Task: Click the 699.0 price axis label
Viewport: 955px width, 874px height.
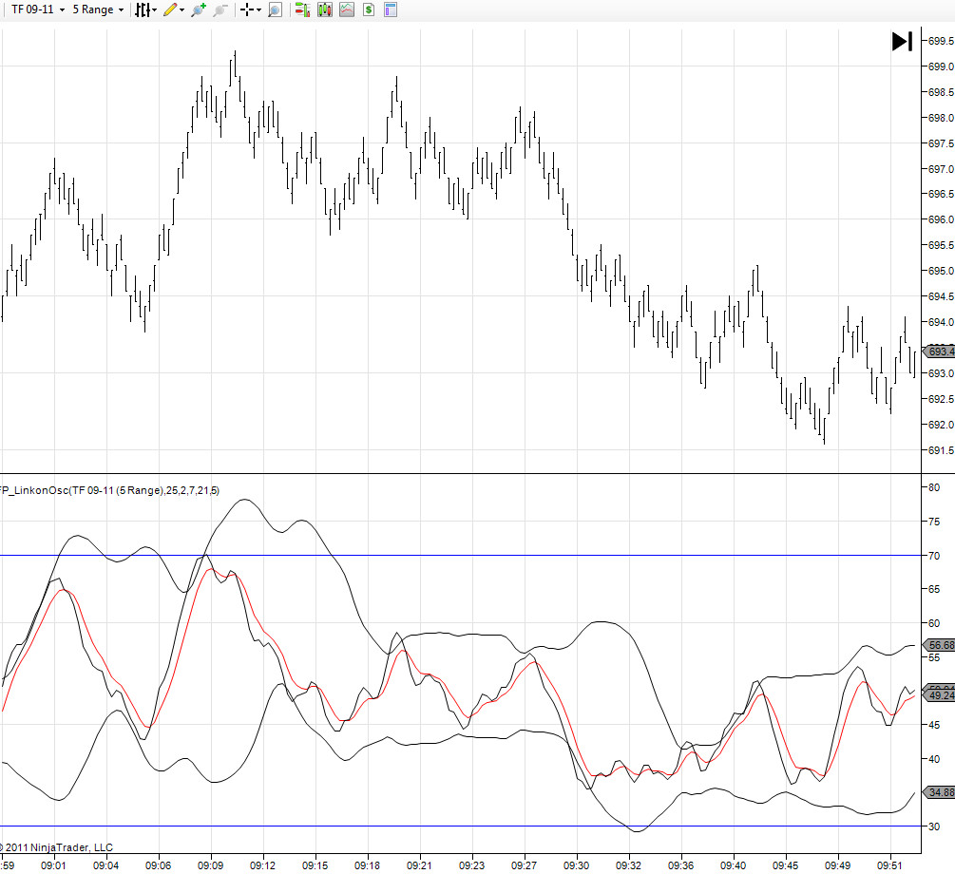Action: coord(941,66)
